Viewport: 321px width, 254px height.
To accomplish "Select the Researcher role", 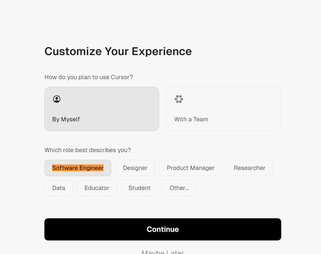I will point(249,168).
